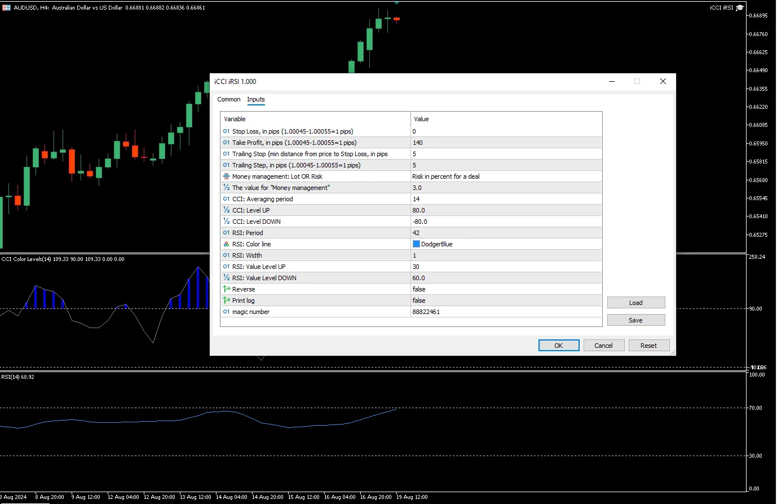Viewport: 777px width, 504px height.
Task: Switch to the Common tab
Action: (x=229, y=99)
